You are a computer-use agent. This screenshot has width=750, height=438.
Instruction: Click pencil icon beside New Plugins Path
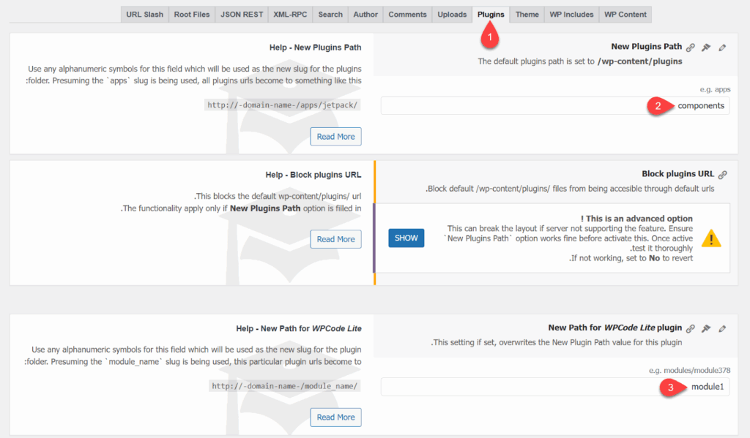(722, 48)
